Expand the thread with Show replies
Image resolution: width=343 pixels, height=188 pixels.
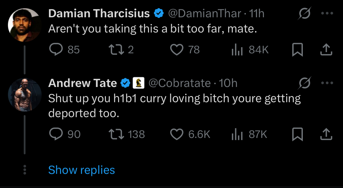click(81, 170)
